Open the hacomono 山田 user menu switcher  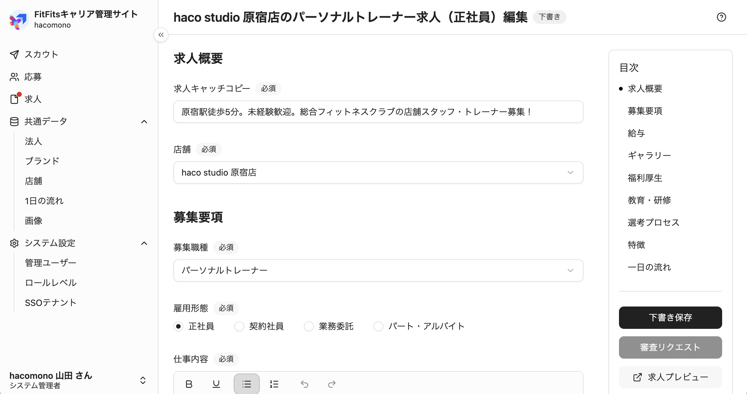[143, 380]
